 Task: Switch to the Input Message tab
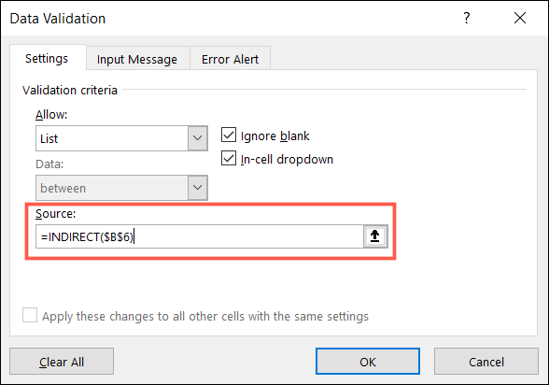point(137,59)
